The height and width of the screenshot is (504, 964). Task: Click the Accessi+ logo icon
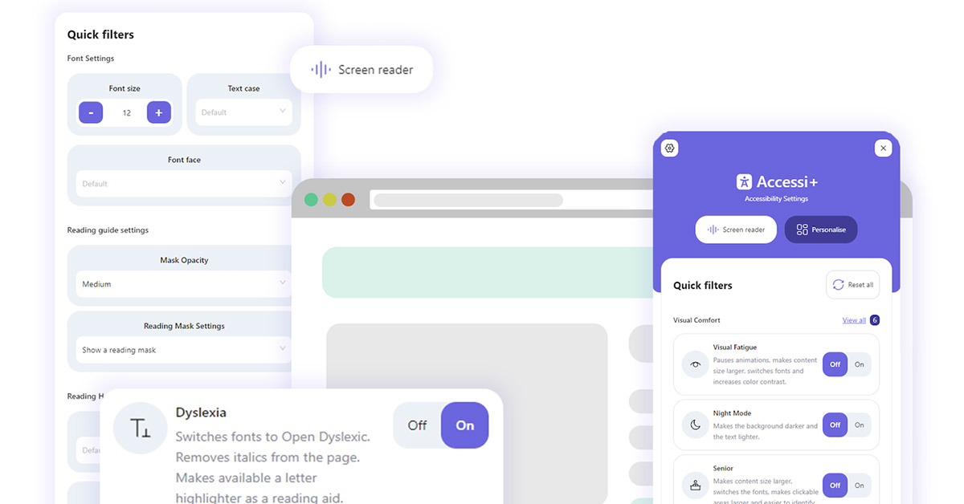click(x=744, y=182)
